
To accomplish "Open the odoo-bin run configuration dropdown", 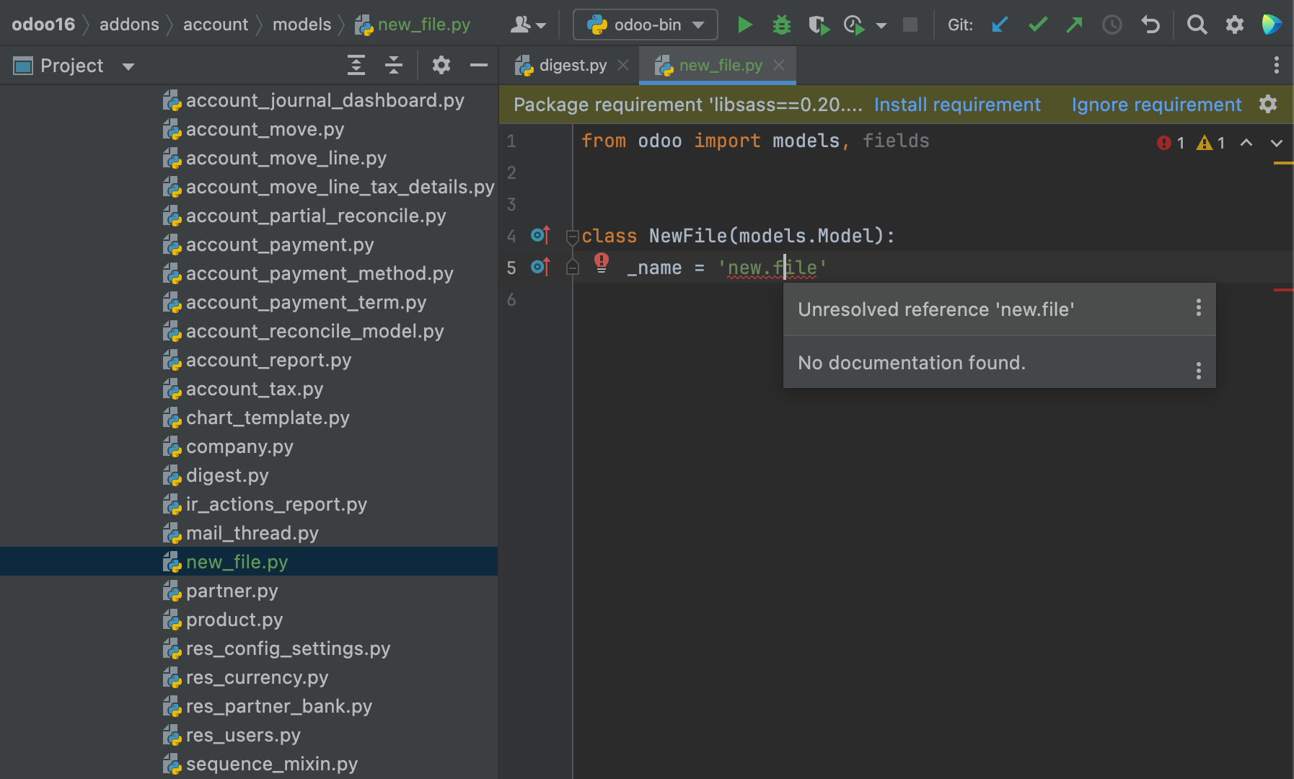I will point(646,25).
